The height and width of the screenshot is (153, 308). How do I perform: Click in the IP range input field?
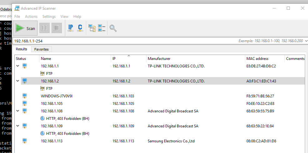pos(126,41)
